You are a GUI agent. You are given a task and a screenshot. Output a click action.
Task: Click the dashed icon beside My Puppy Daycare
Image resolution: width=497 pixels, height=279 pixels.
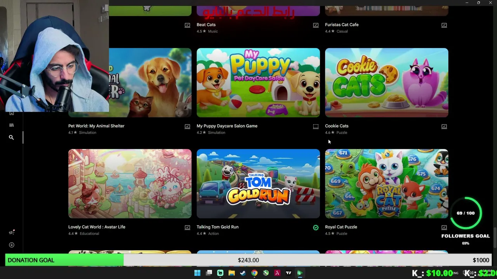[x=316, y=126]
